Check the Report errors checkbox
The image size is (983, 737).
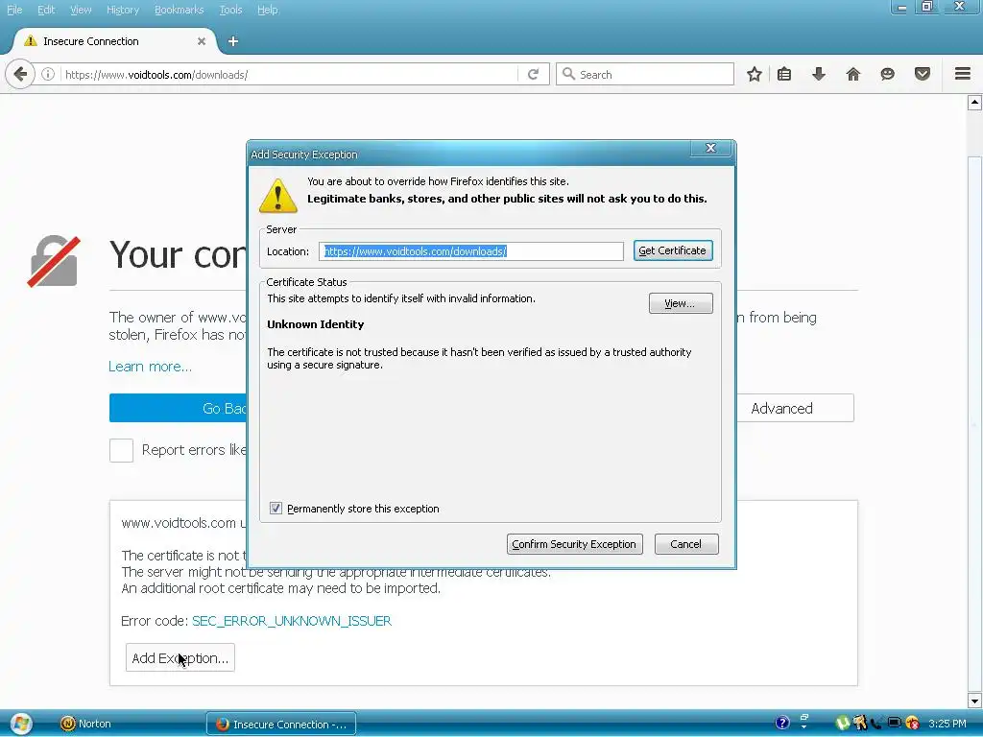pos(121,450)
